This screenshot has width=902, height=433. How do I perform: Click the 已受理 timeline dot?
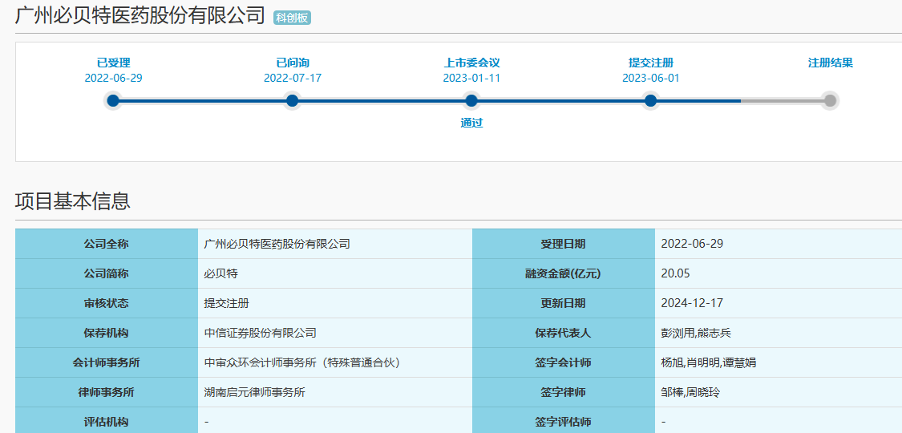113,101
